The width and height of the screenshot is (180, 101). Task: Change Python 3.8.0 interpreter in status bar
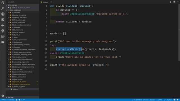[8, 100]
